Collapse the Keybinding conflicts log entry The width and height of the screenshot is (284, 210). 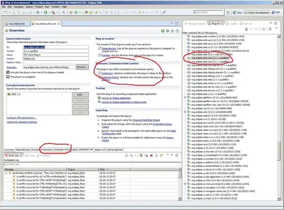(6, 173)
